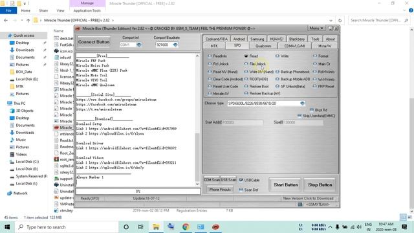Click the COM Scan button

point(212,180)
